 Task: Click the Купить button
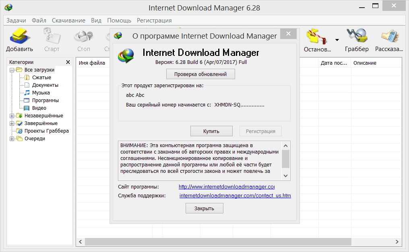pyautogui.click(x=211, y=131)
